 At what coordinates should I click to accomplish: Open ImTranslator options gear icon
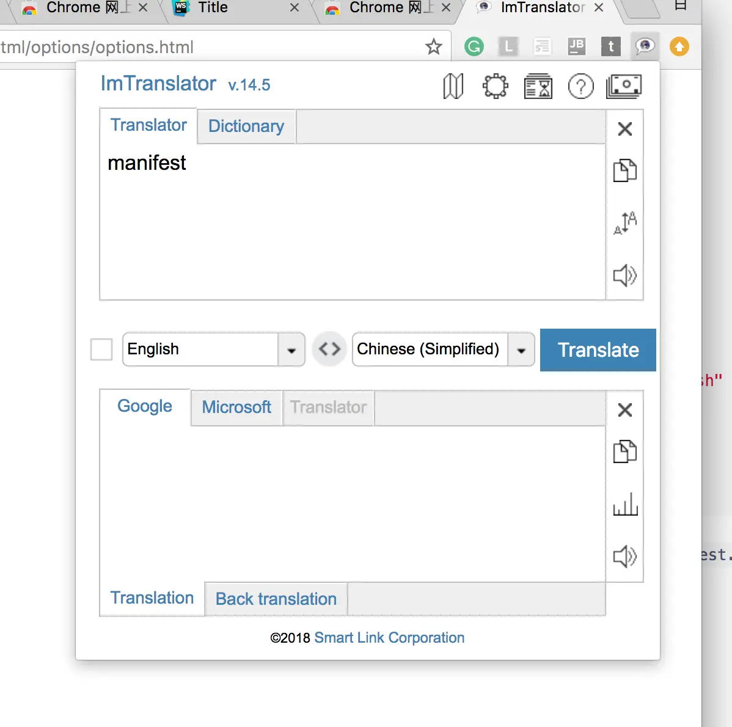pos(495,86)
